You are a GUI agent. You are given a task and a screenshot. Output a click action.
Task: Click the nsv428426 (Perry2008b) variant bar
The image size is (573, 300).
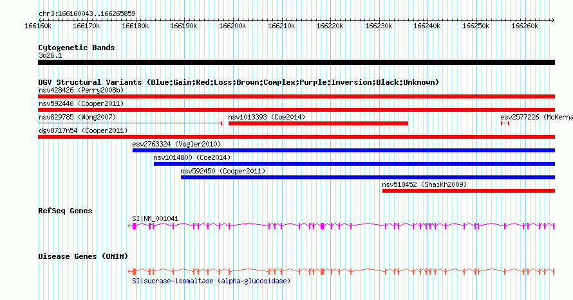(296, 96)
